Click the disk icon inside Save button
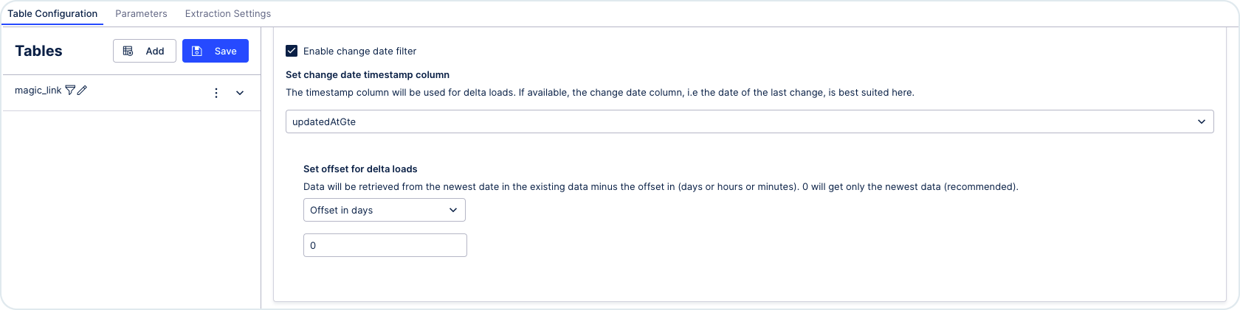The image size is (1240, 310). tap(197, 51)
